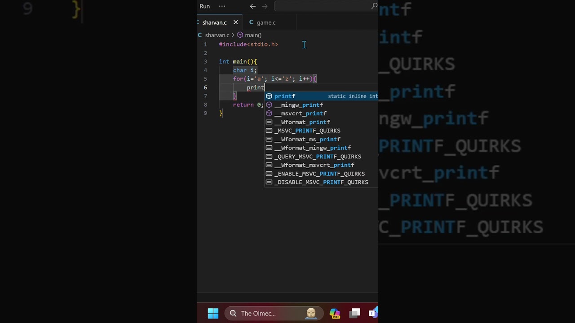Click macro icon beside __Wformat_msvcrt_printf

269,165
